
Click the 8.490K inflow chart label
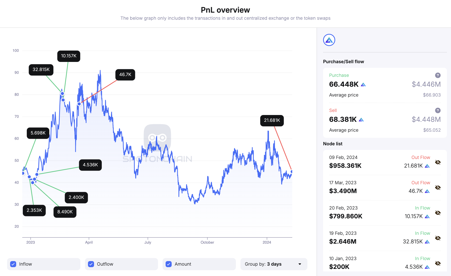pos(65,212)
